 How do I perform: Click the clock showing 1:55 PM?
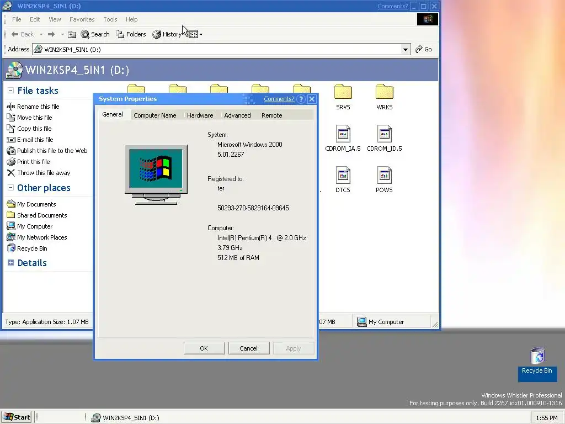tap(547, 418)
